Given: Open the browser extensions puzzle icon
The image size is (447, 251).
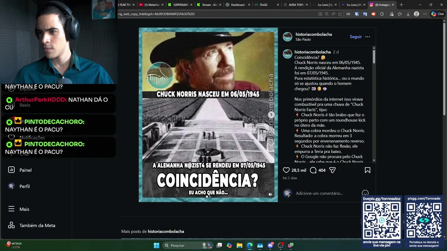Looking at the screenshot, I should [x=382, y=14].
